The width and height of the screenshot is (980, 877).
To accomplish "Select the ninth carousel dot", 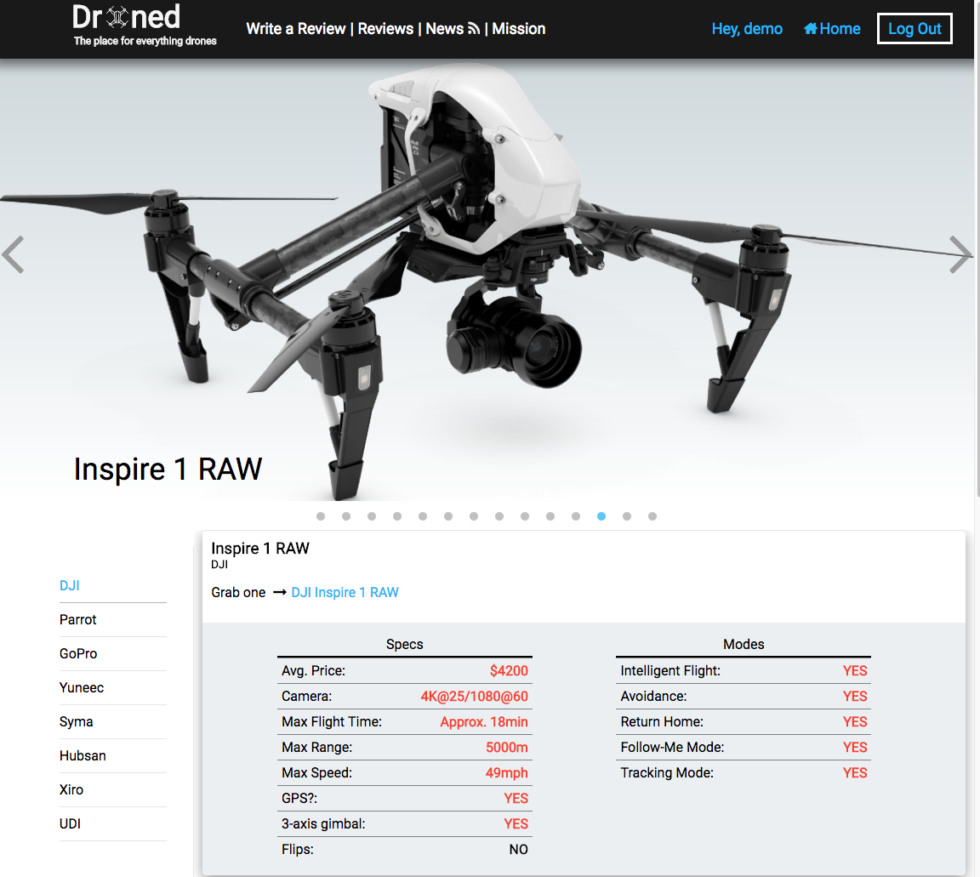I will (x=525, y=516).
